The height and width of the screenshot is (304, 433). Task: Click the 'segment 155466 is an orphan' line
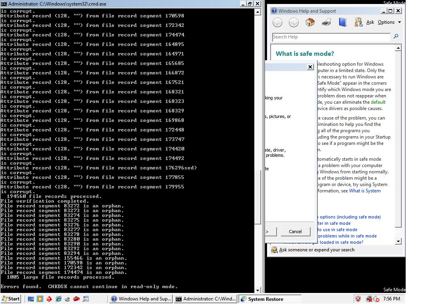[64, 258]
